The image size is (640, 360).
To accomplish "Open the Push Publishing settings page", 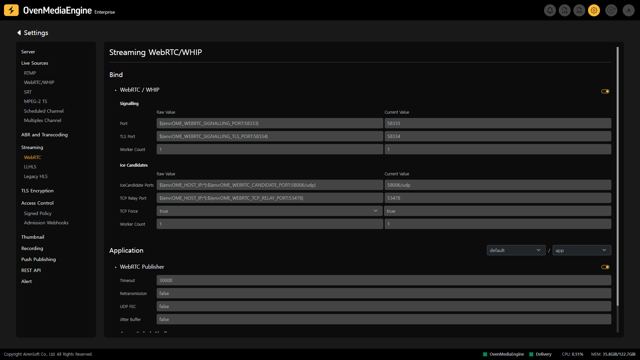I will pyautogui.click(x=38, y=259).
